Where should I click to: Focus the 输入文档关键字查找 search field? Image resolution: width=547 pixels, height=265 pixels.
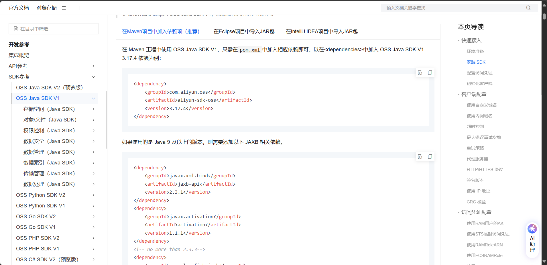tap(459, 8)
